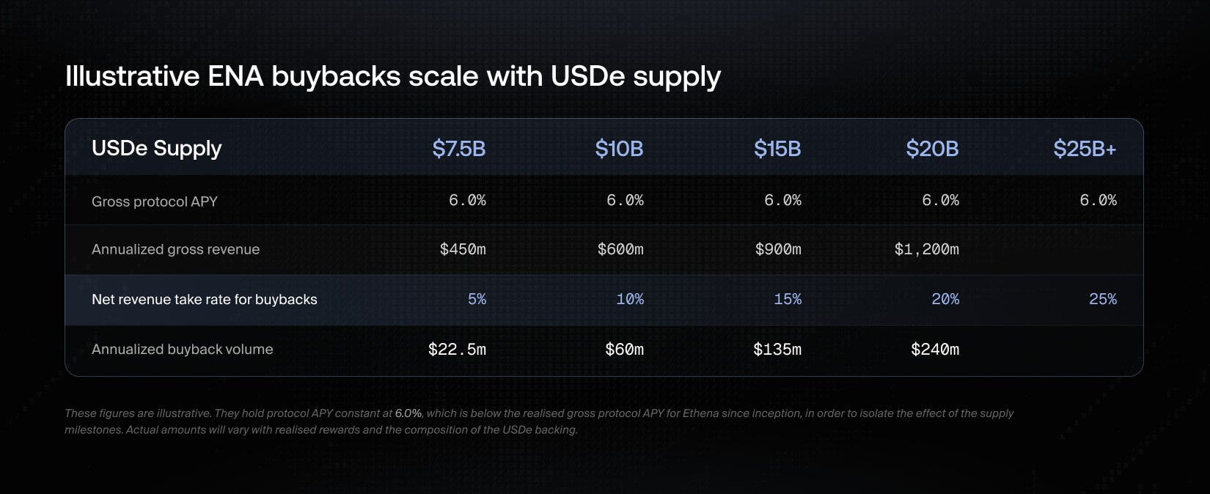This screenshot has height=494, width=1210.
Task: Select the $15B supply column header
Action: pyautogui.click(x=777, y=149)
